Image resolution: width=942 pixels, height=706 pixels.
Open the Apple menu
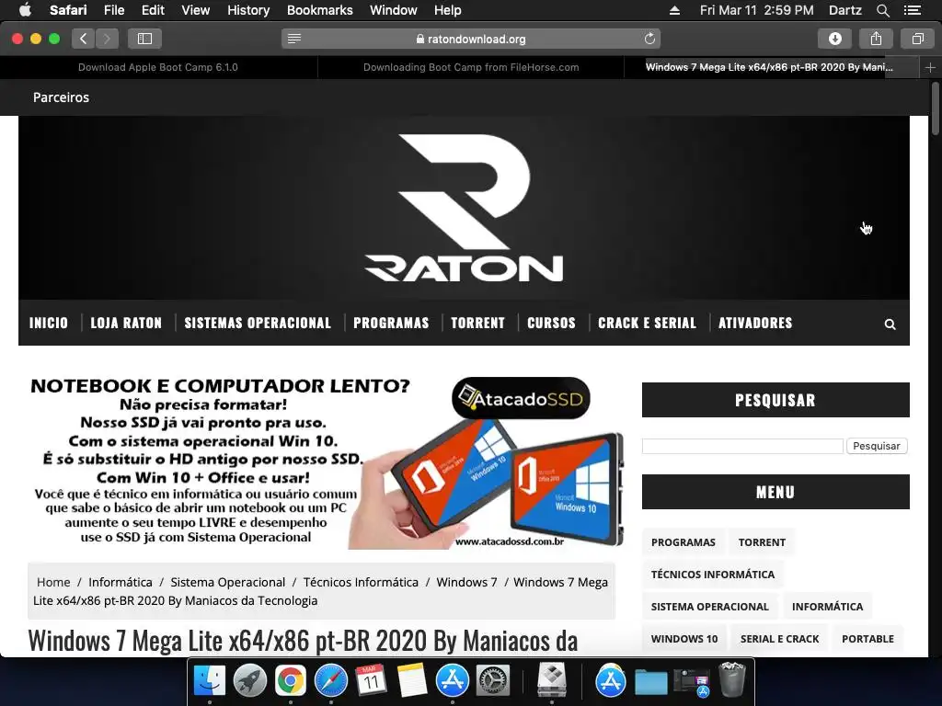(25, 10)
